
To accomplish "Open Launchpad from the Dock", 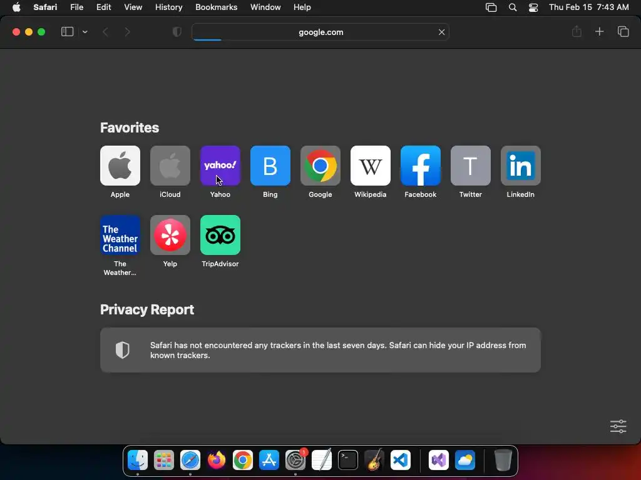I will pyautogui.click(x=164, y=460).
